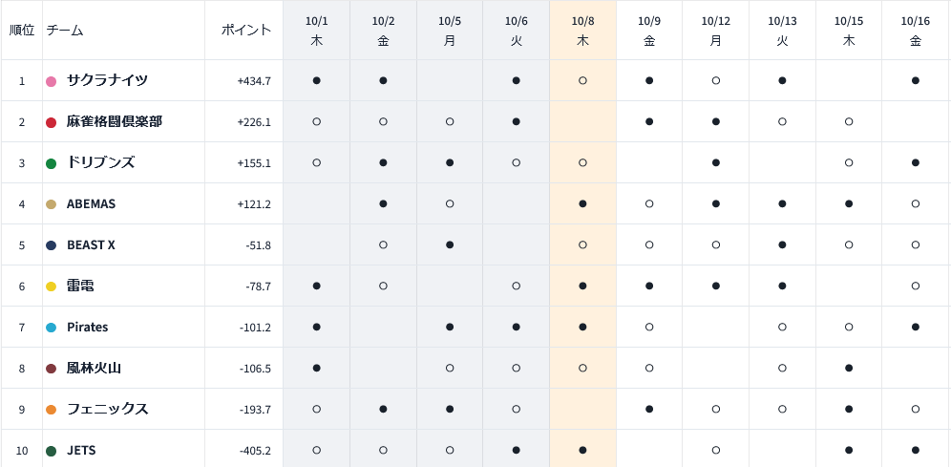The image size is (951, 467).
Task: Click the tan dot beside ABEMAS
Action: click(x=52, y=204)
